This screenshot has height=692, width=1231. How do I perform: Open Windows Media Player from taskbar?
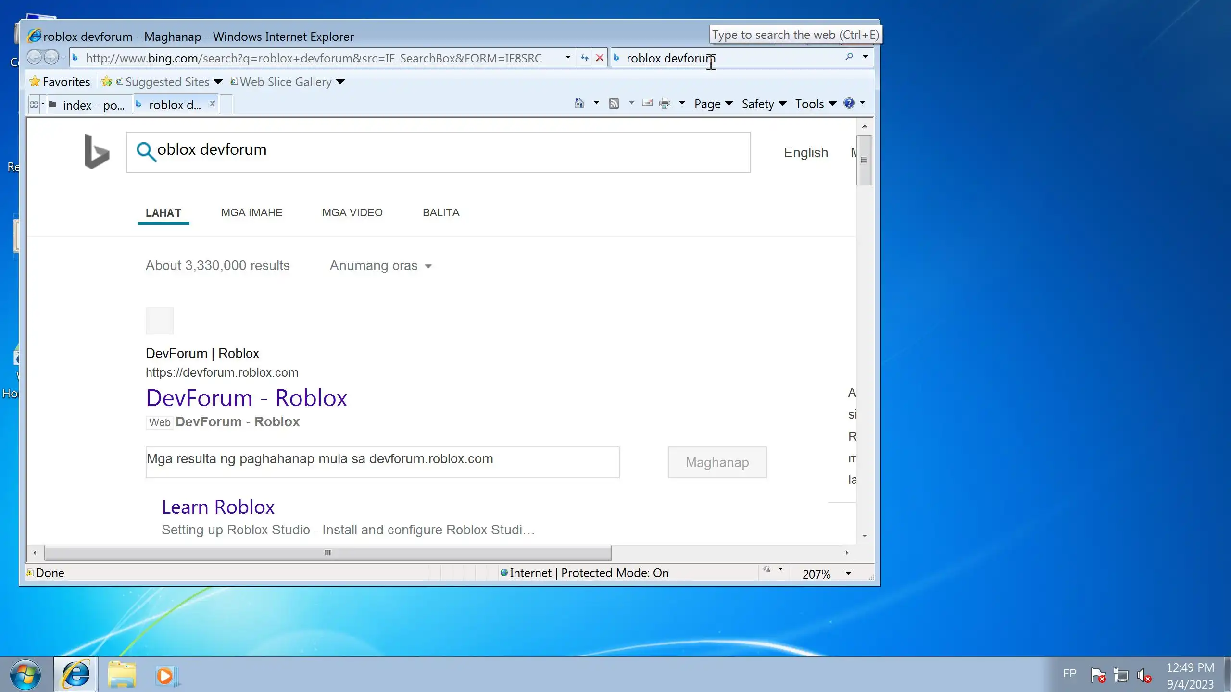(x=166, y=676)
